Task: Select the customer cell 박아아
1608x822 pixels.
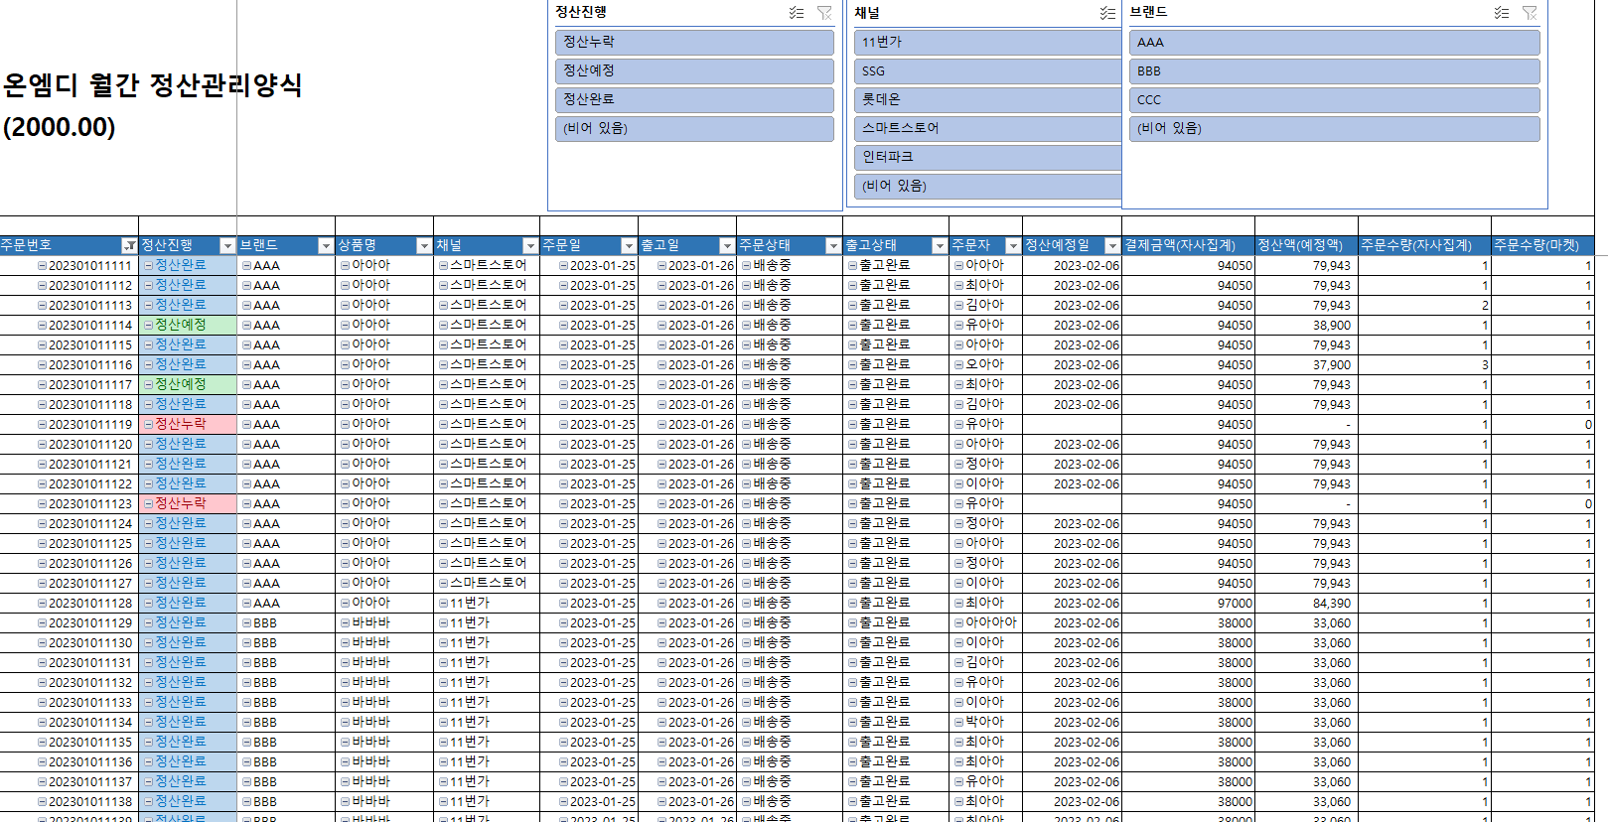Action: pos(985,722)
